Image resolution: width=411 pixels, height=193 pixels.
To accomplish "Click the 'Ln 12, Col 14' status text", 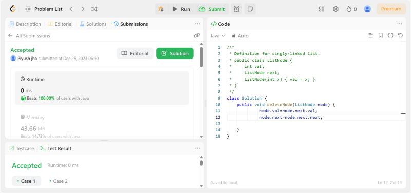I will tap(389, 183).
